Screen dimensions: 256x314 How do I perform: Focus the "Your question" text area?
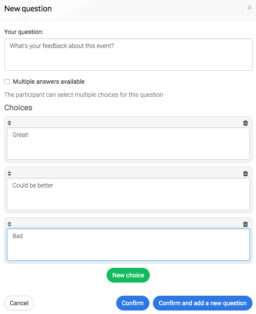128,55
